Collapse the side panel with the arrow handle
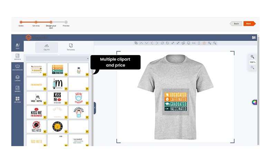The image size is (270, 163). point(95,108)
